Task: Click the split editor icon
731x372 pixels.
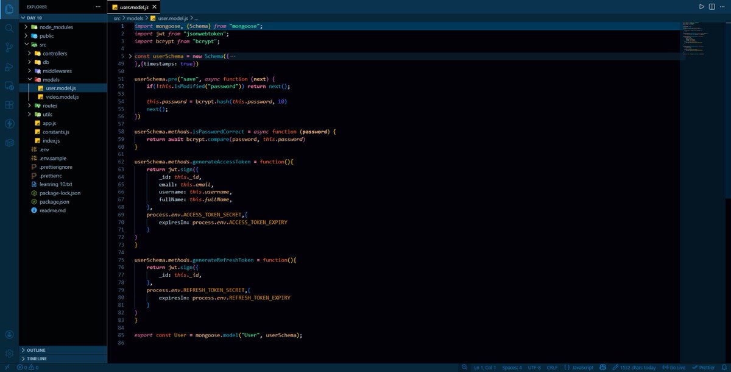Action: click(712, 7)
